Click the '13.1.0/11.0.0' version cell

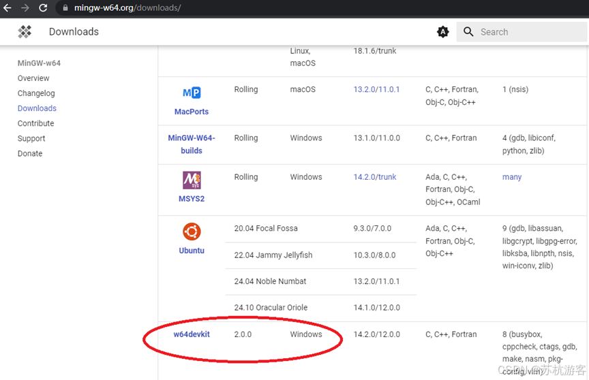(377, 138)
